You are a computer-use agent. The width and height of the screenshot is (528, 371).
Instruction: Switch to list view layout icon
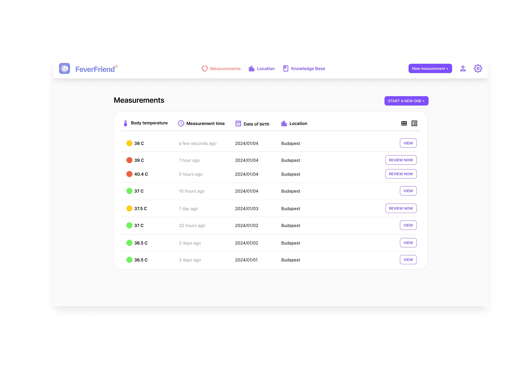(x=414, y=123)
